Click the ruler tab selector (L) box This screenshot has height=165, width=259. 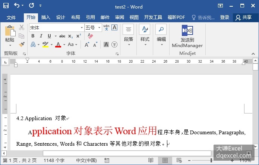tap(6, 62)
